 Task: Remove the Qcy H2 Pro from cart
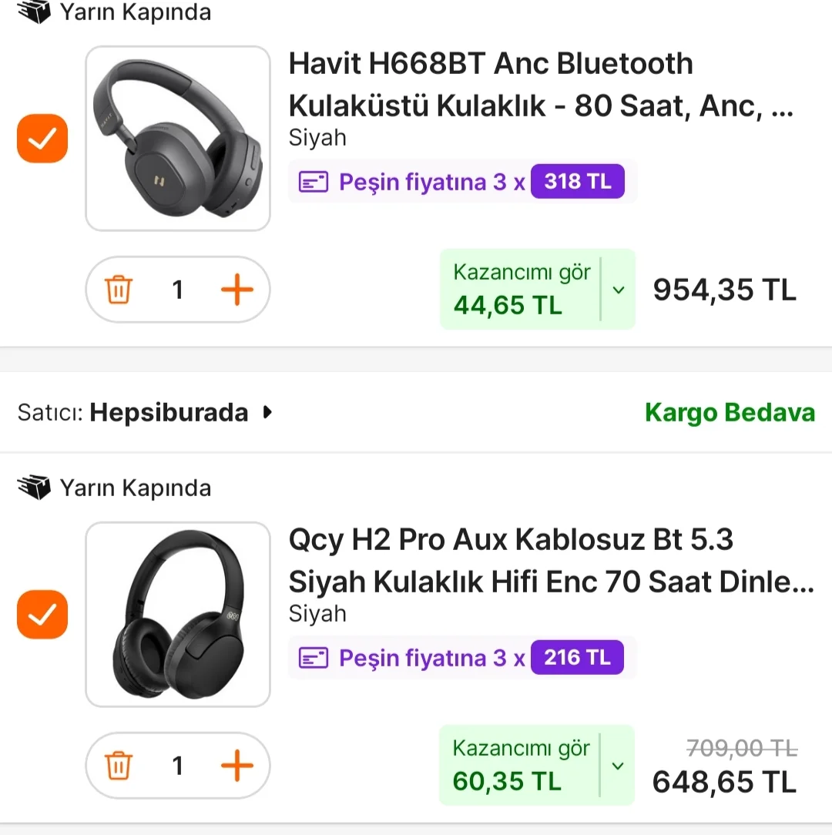tap(119, 766)
